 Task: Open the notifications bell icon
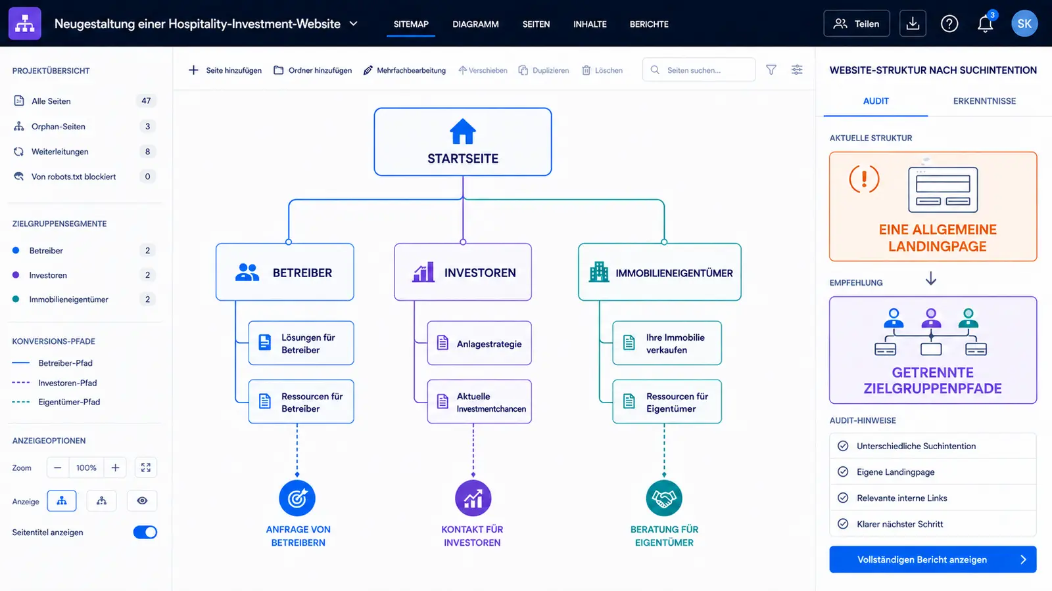click(985, 24)
